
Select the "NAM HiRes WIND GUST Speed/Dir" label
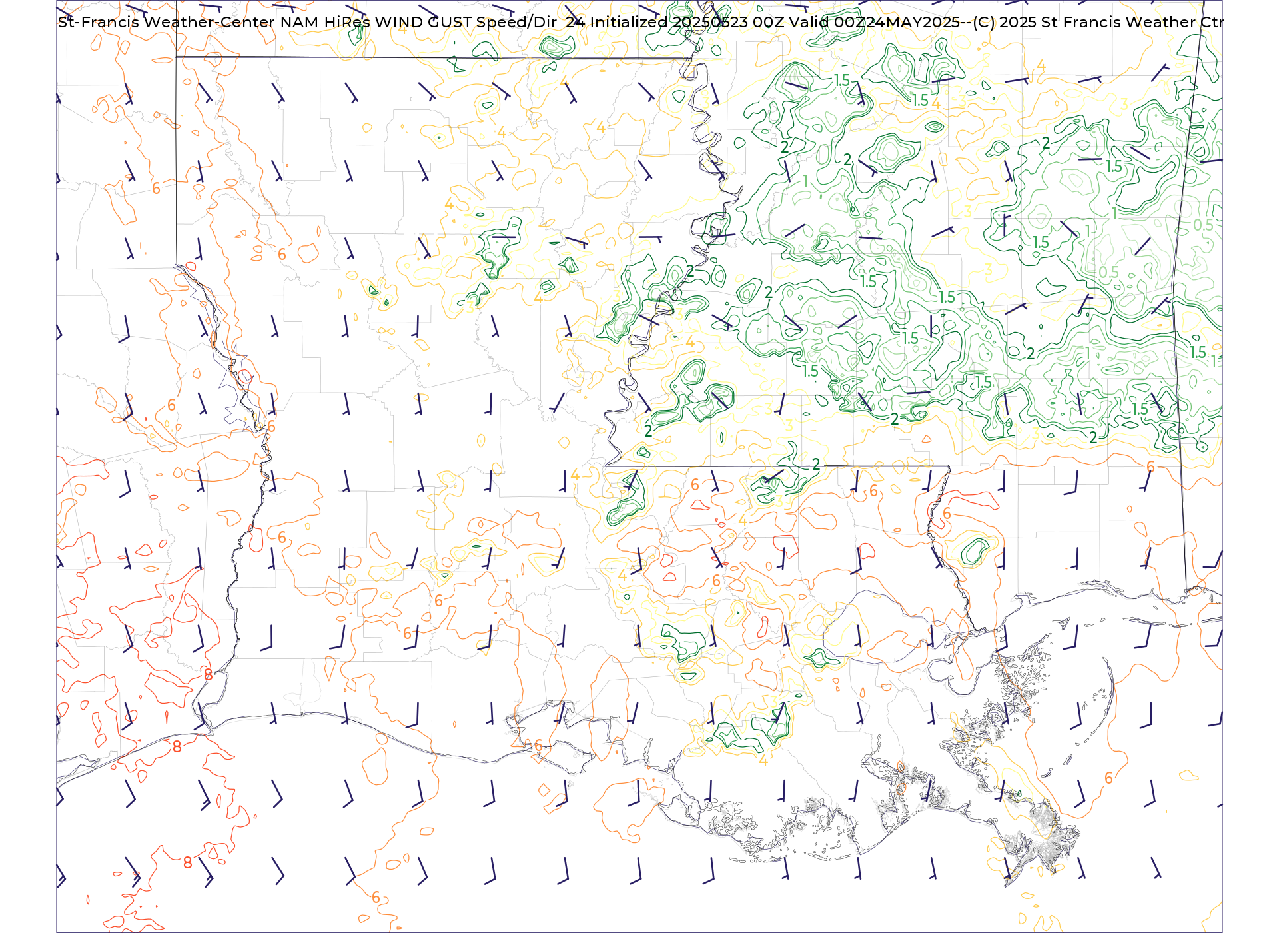(x=418, y=22)
